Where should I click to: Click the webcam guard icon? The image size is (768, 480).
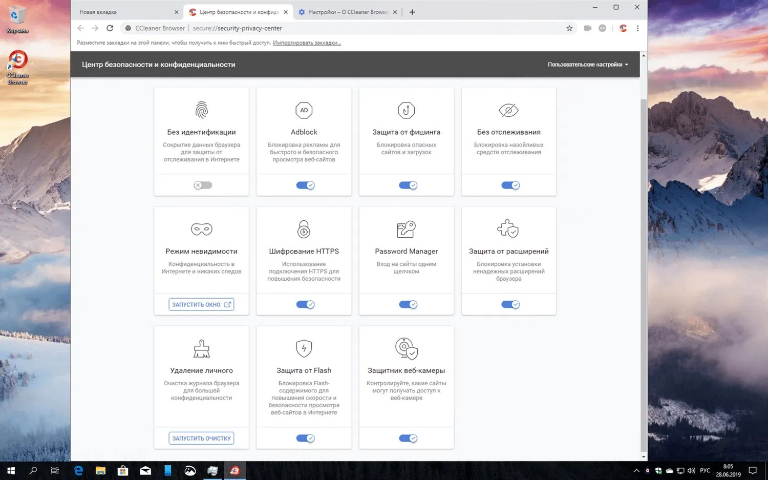click(x=407, y=348)
